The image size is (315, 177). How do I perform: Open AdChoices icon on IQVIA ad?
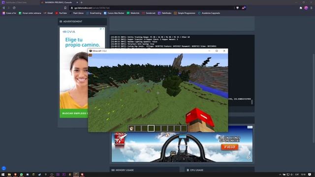[101, 29]
